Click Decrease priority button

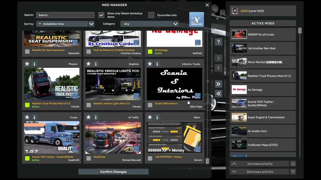[x=259, y=172]
